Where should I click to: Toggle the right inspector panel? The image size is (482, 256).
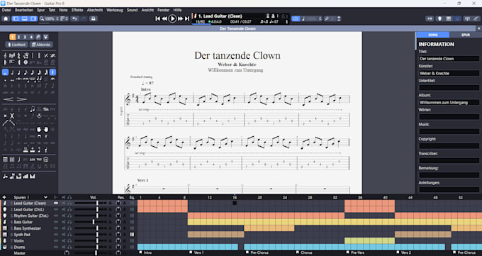click(x=33, y=18)
